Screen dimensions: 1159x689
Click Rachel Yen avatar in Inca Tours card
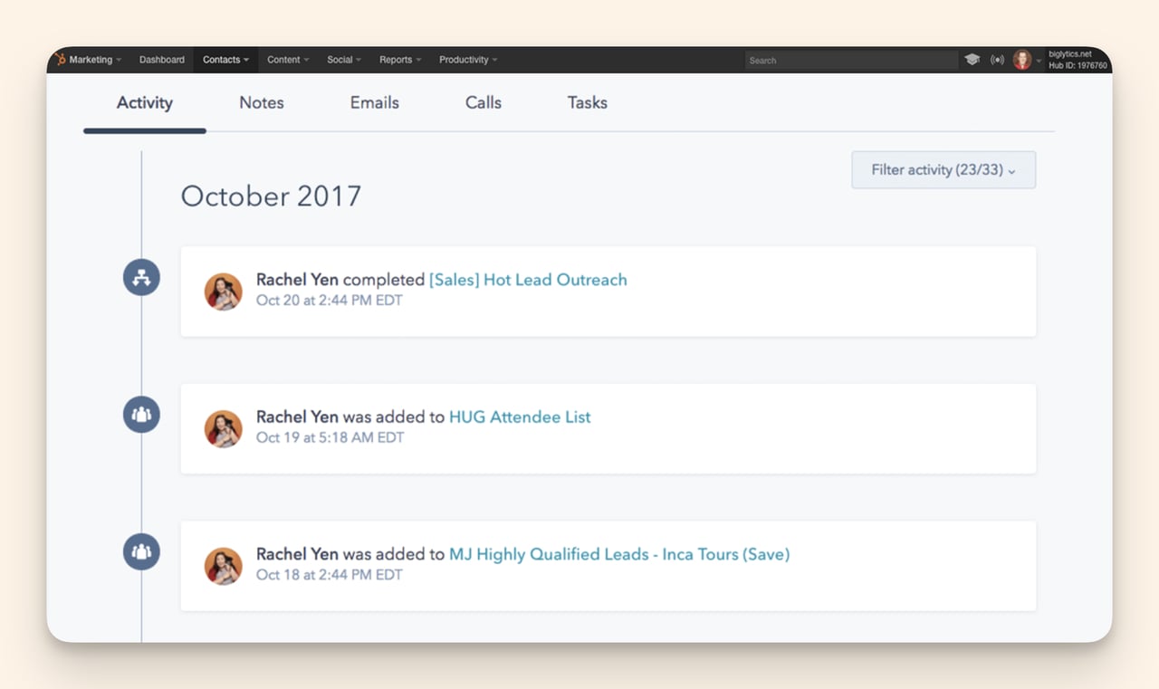click(x=224, y=566)
